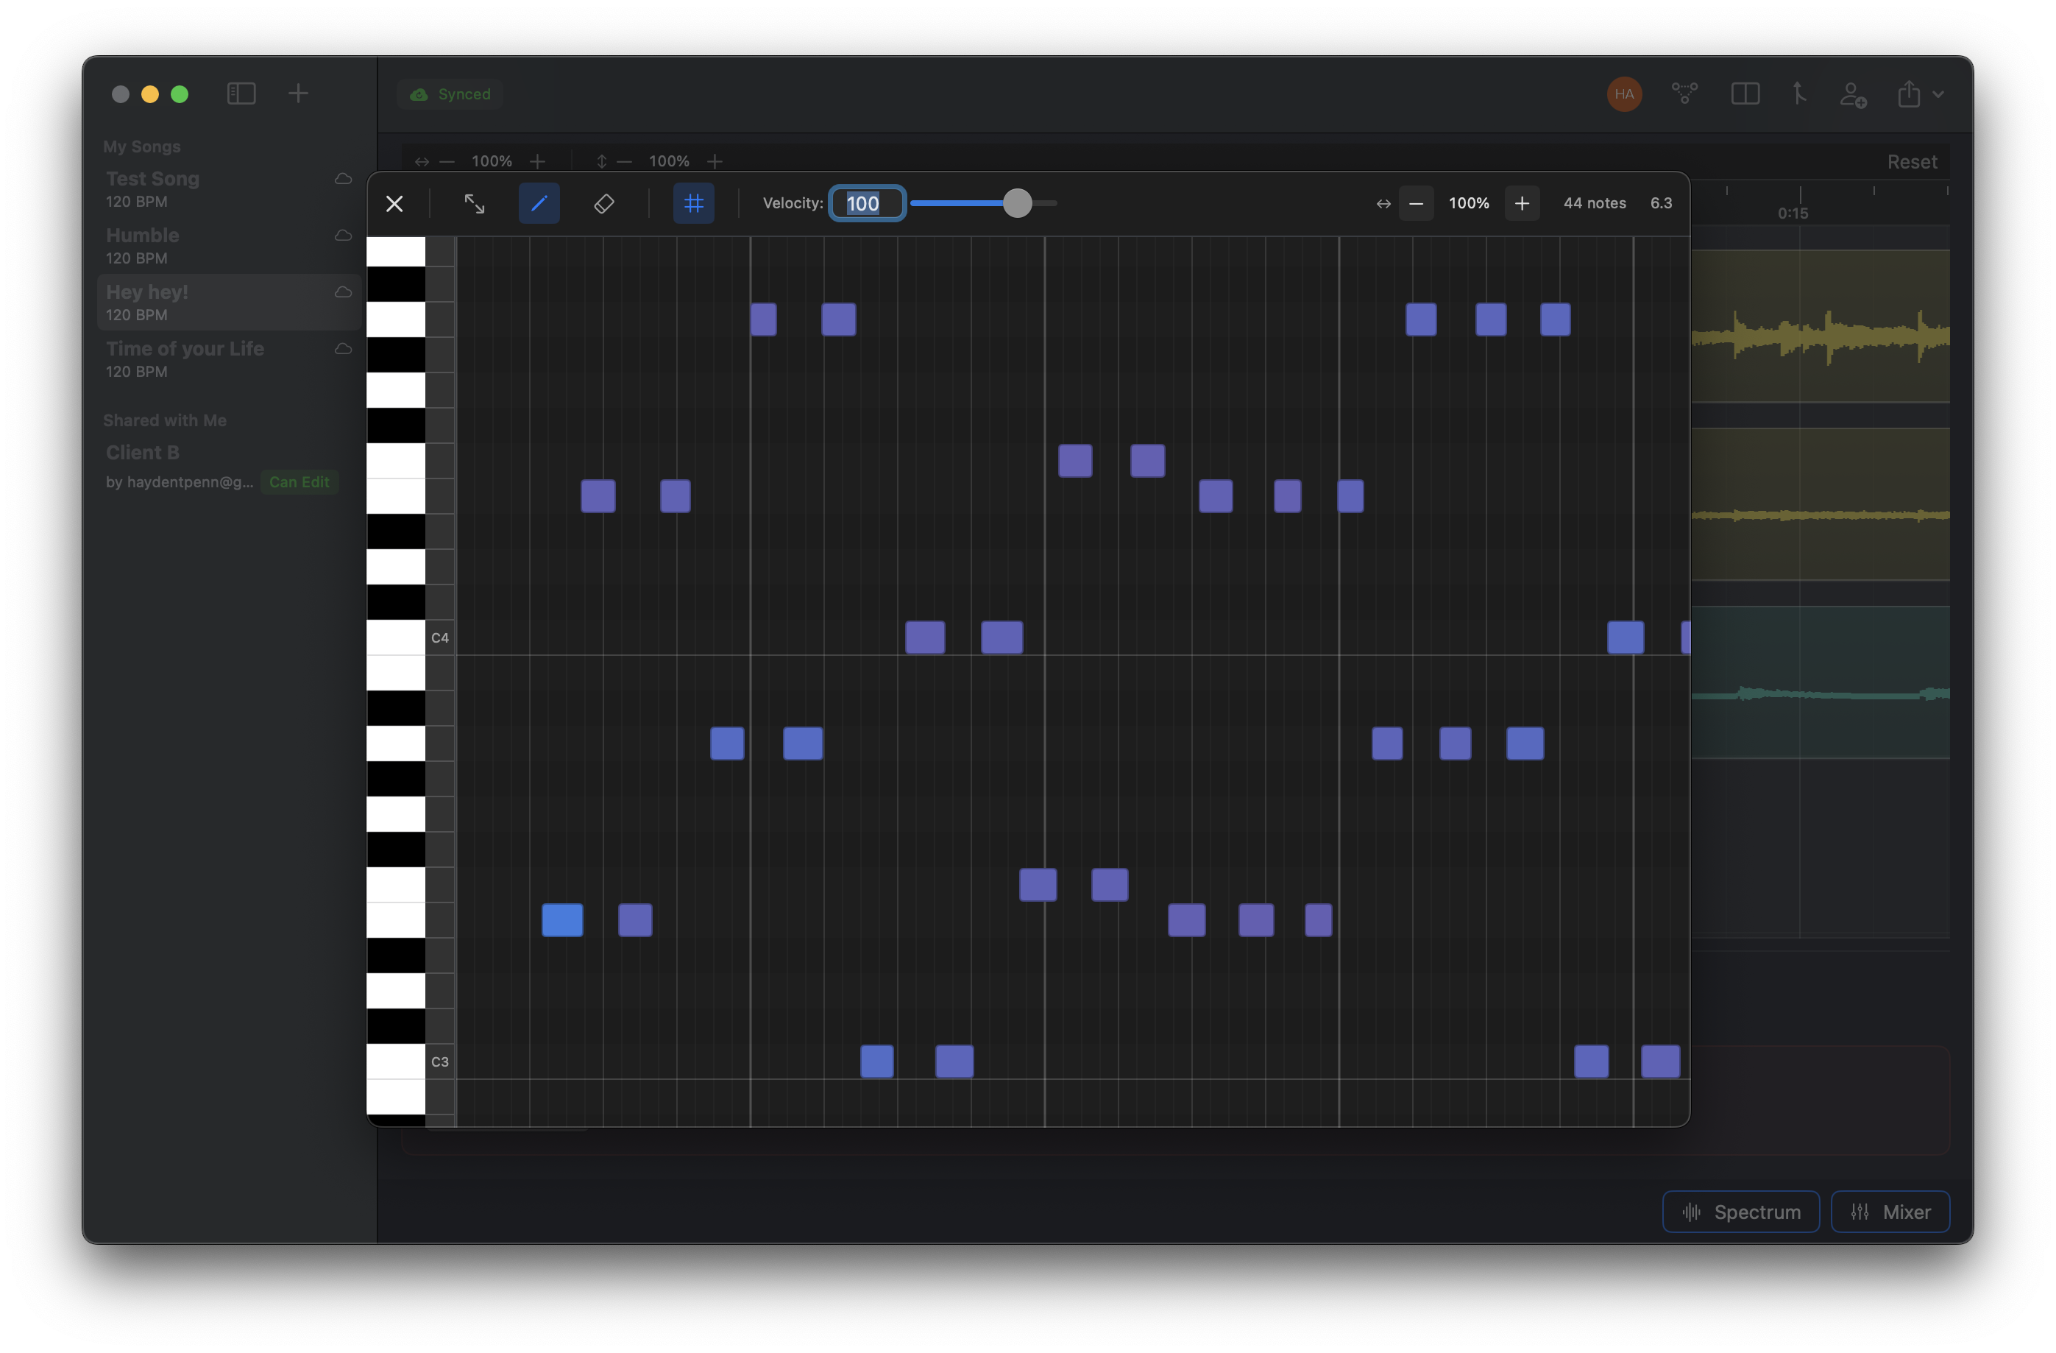
Task: Select the Pencil note-drawing tool
Action: 538,203
